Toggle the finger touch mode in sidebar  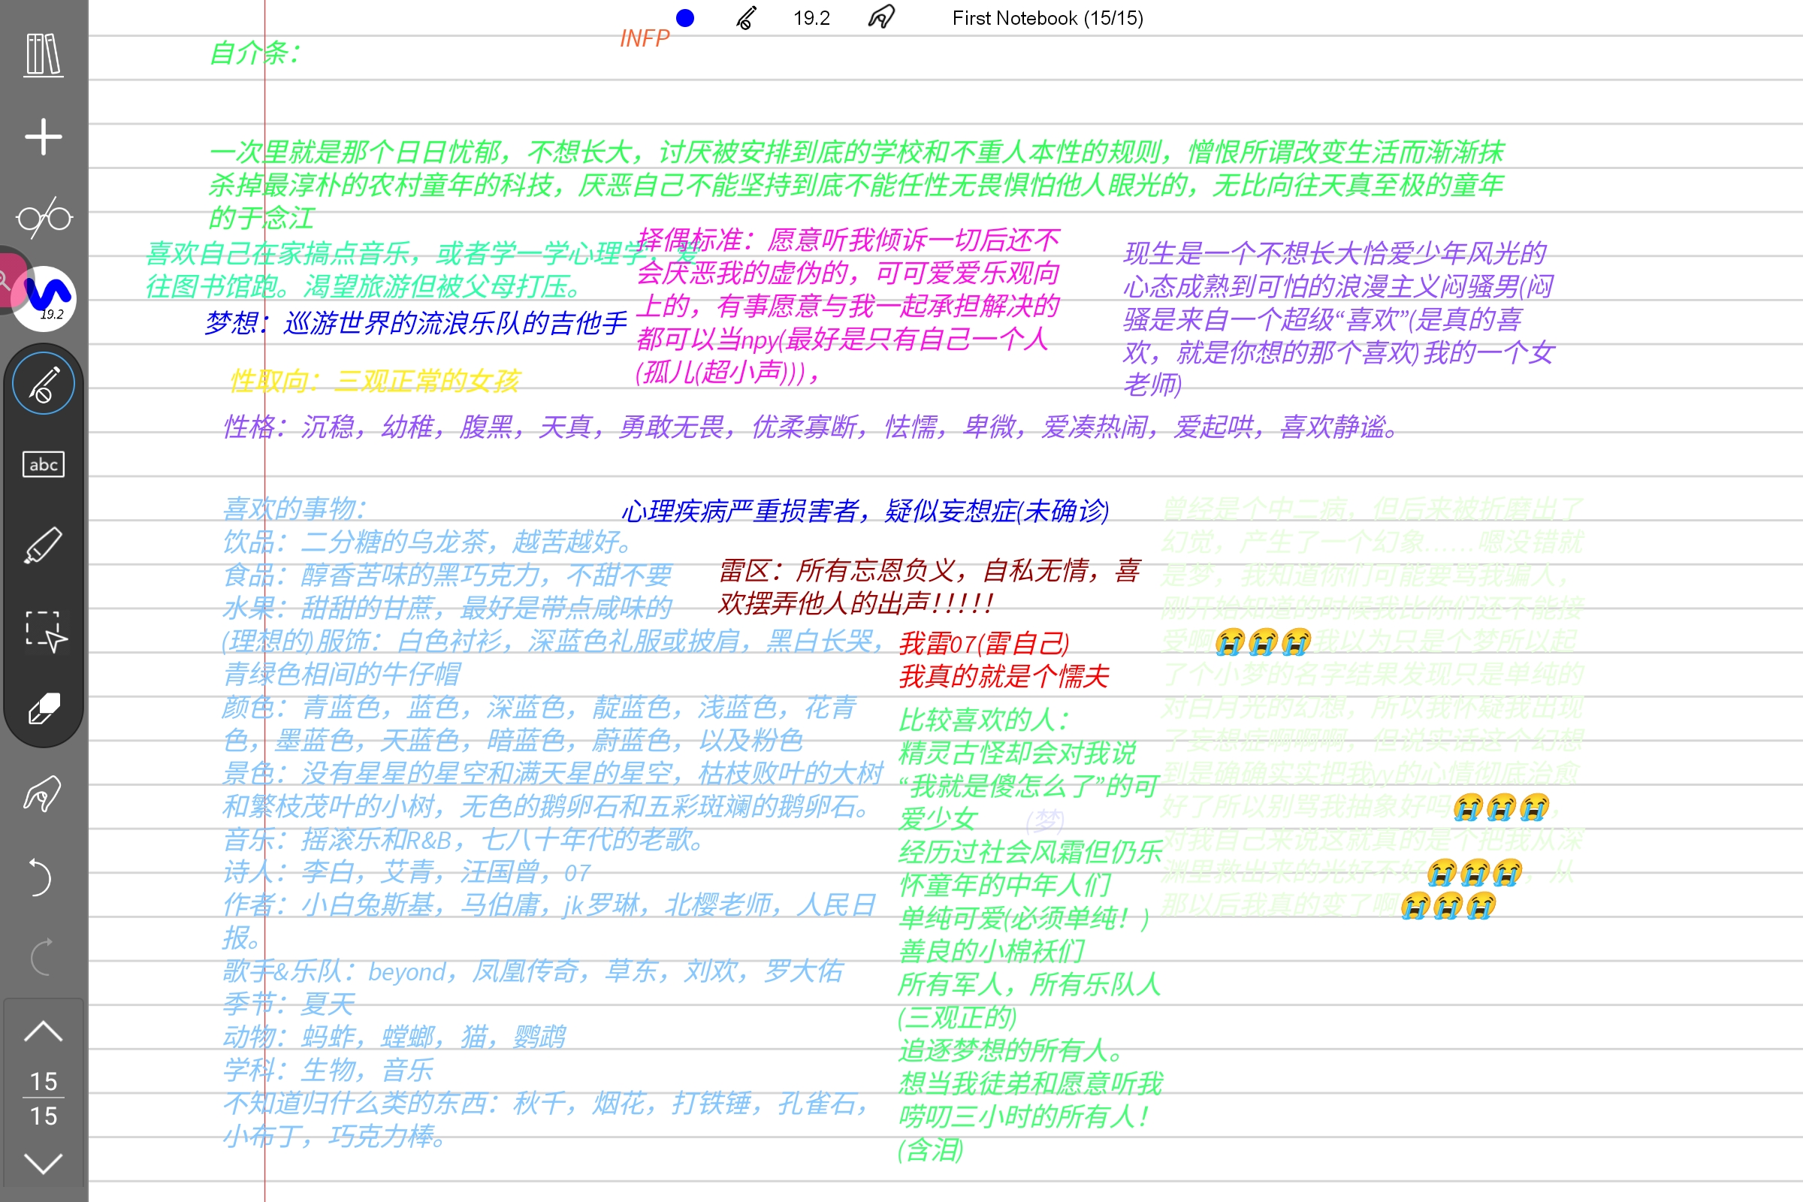pos(42,794)
